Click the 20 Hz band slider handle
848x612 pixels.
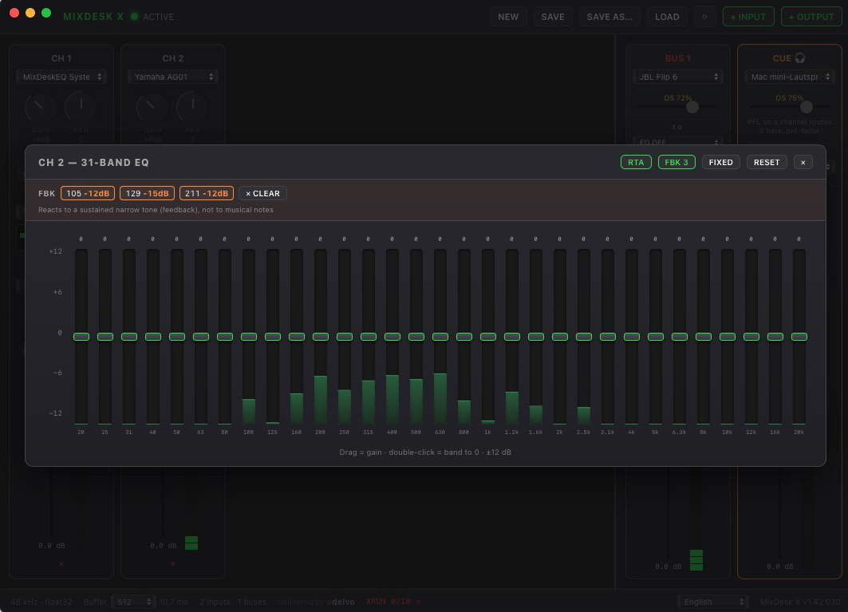[81, 337]
